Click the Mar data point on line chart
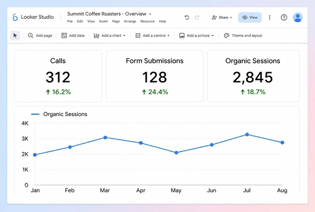Viewport: 315px width, 212px height. (x=106, y=137)
